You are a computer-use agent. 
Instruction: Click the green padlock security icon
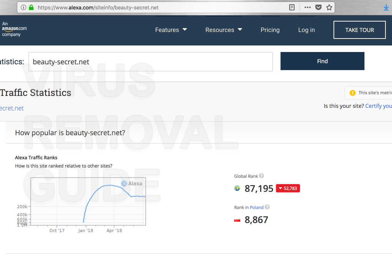tap(31, 7)
